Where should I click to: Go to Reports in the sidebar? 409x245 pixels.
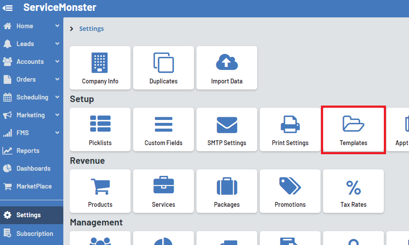(28, 151)
